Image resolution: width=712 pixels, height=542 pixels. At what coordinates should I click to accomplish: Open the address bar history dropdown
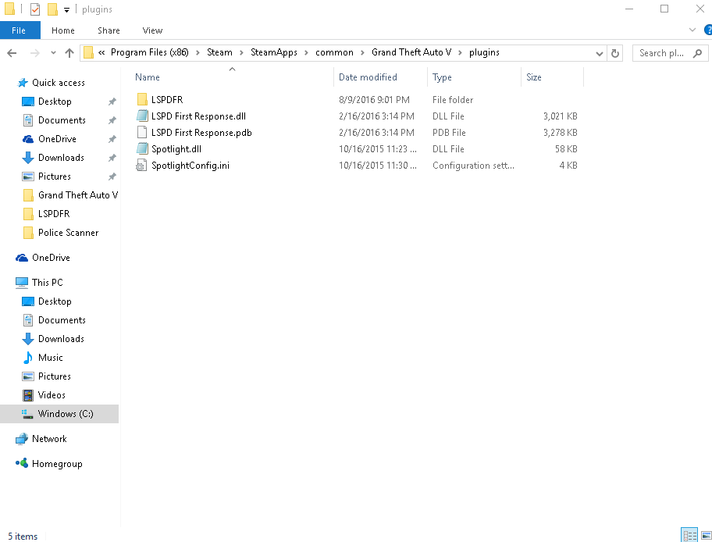click(600, 54)
